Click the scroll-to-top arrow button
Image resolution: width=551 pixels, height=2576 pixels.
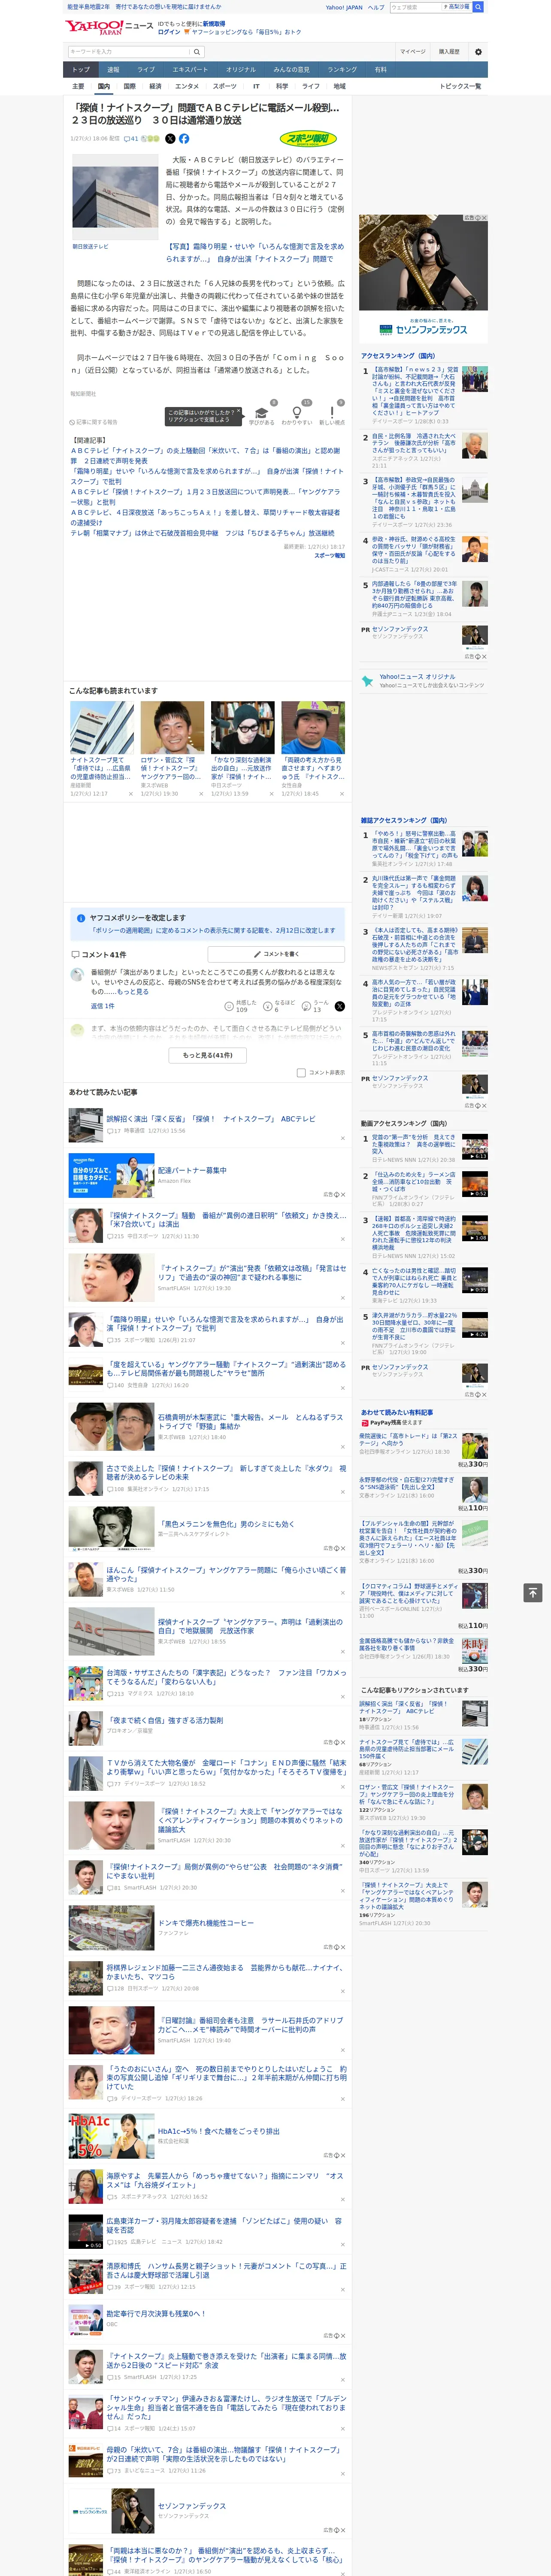[x=533, y=1592]
